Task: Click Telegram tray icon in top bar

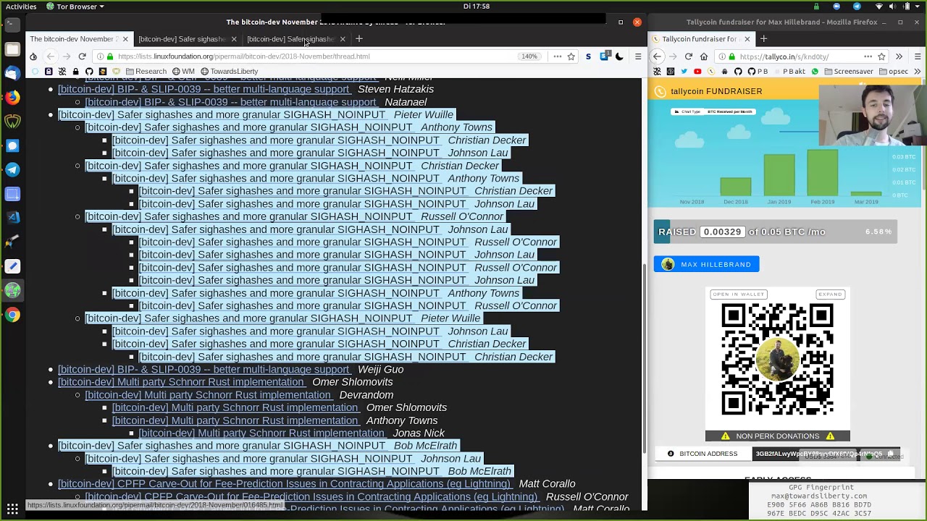Action: [857, 7]
